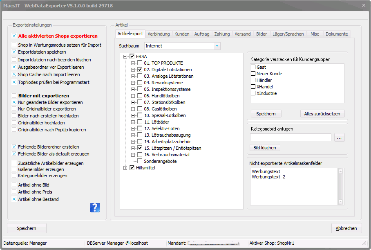Click the 'Bild löschen' button
Image resolution: width=371 pixels, height=250 pixels.
click(264, 148)
